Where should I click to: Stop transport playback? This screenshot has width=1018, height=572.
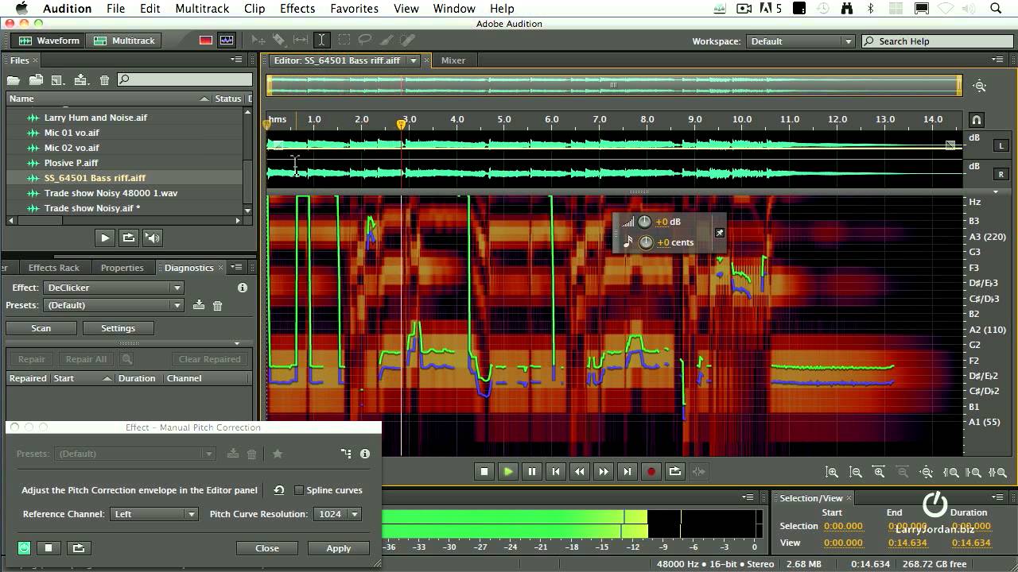coord(484,471)
